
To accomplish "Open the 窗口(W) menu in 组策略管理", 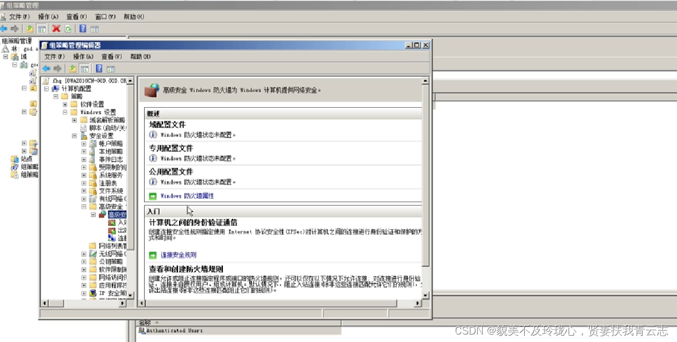I will point(105,17).
